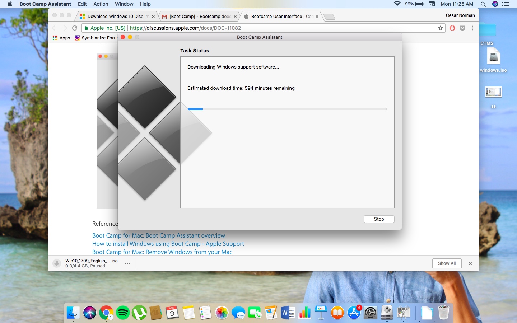Open Numbers from the Dock
This screenshot has height=323, width=517.
point(304,313)
